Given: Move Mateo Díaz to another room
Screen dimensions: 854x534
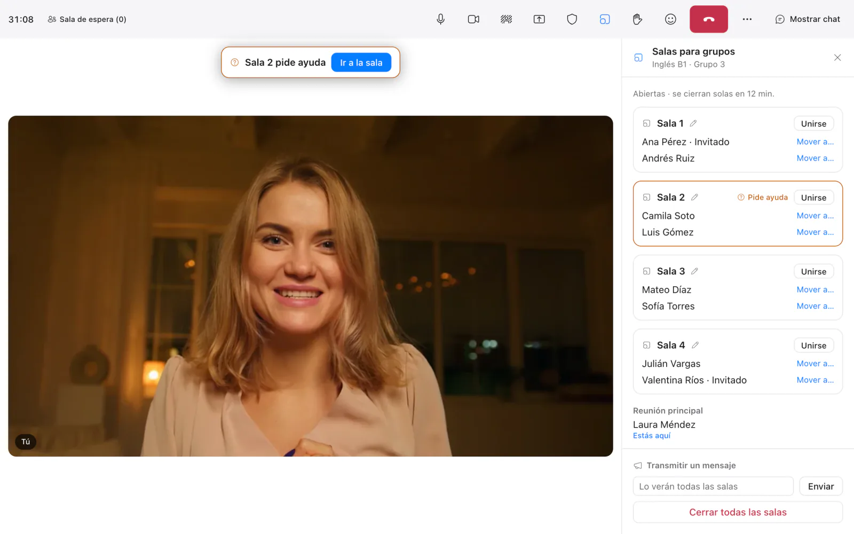Looking at the screenshot, I should (815, 289).
